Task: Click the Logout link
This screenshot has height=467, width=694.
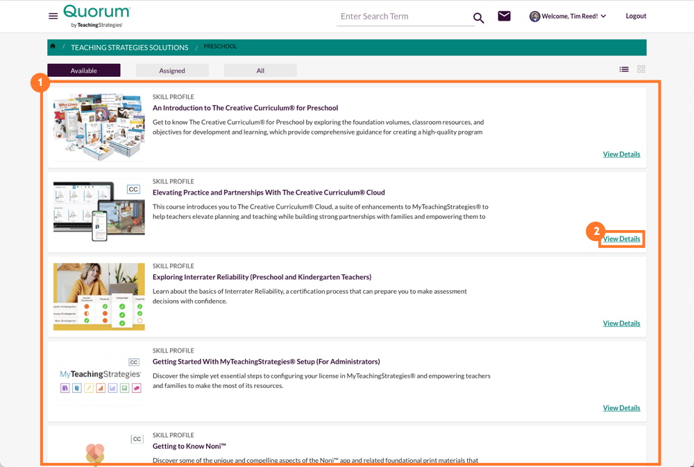Action: point(636,16)
